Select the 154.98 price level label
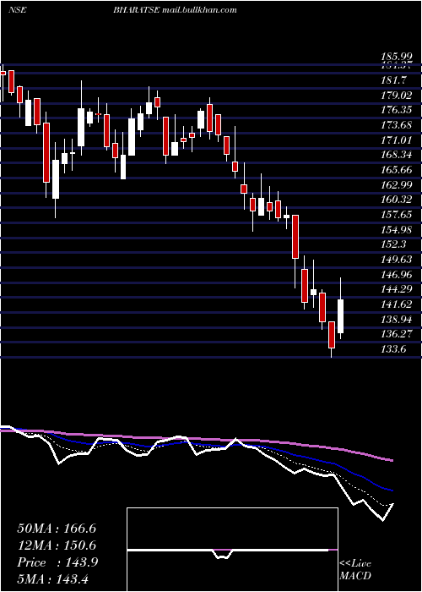Image resolution: width=422 pixels, height=592 pixels. [397, 229]
